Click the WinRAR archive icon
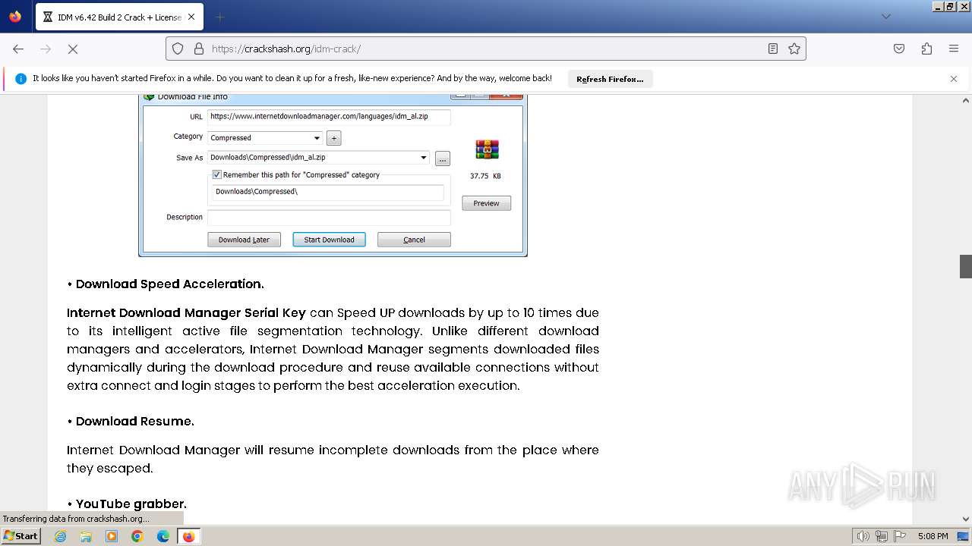Screen dimensions: 972x546 point(487,149)
